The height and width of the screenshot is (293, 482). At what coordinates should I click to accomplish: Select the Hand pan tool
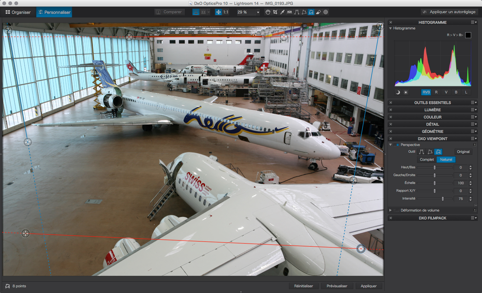(268, 12)
